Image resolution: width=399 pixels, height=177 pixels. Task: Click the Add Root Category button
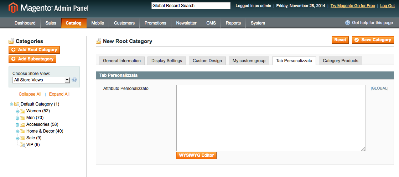(34, 50)
